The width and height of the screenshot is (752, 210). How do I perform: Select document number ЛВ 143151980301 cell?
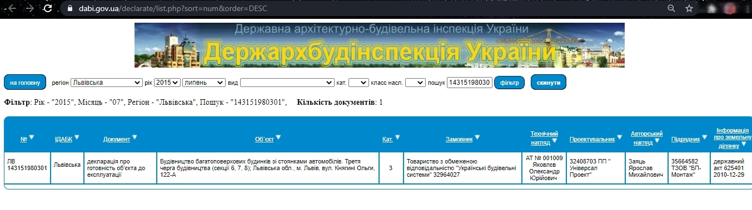[27, 168]
